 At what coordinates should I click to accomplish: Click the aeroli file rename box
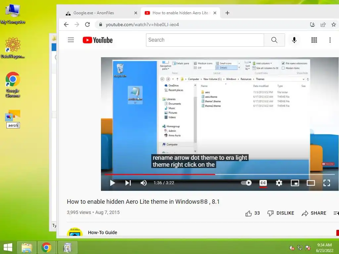(x=13, y=125)
